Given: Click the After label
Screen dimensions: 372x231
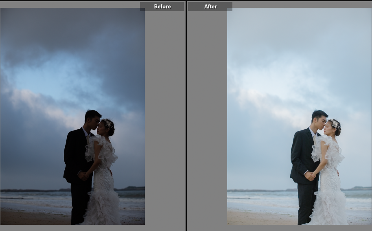Looking at the screenshot, I should click(x=210, y=7).
